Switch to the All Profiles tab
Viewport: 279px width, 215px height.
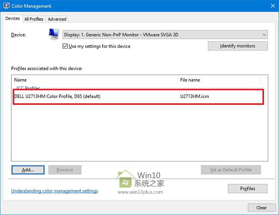(x=34, y=19)
